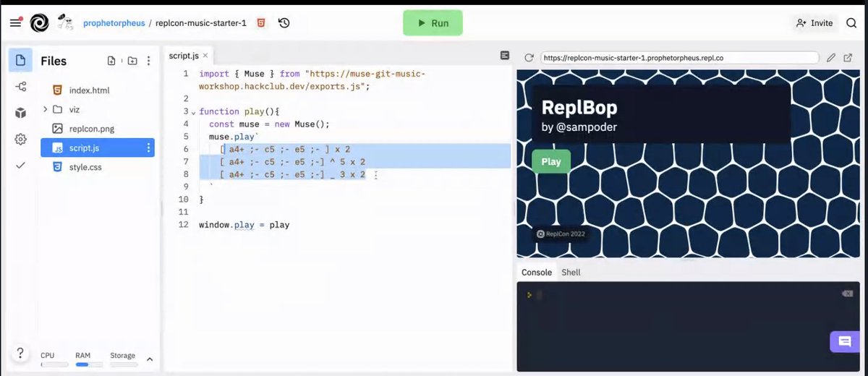
Task: Switch to the Shell tab
Action: [x=571, y=273]
